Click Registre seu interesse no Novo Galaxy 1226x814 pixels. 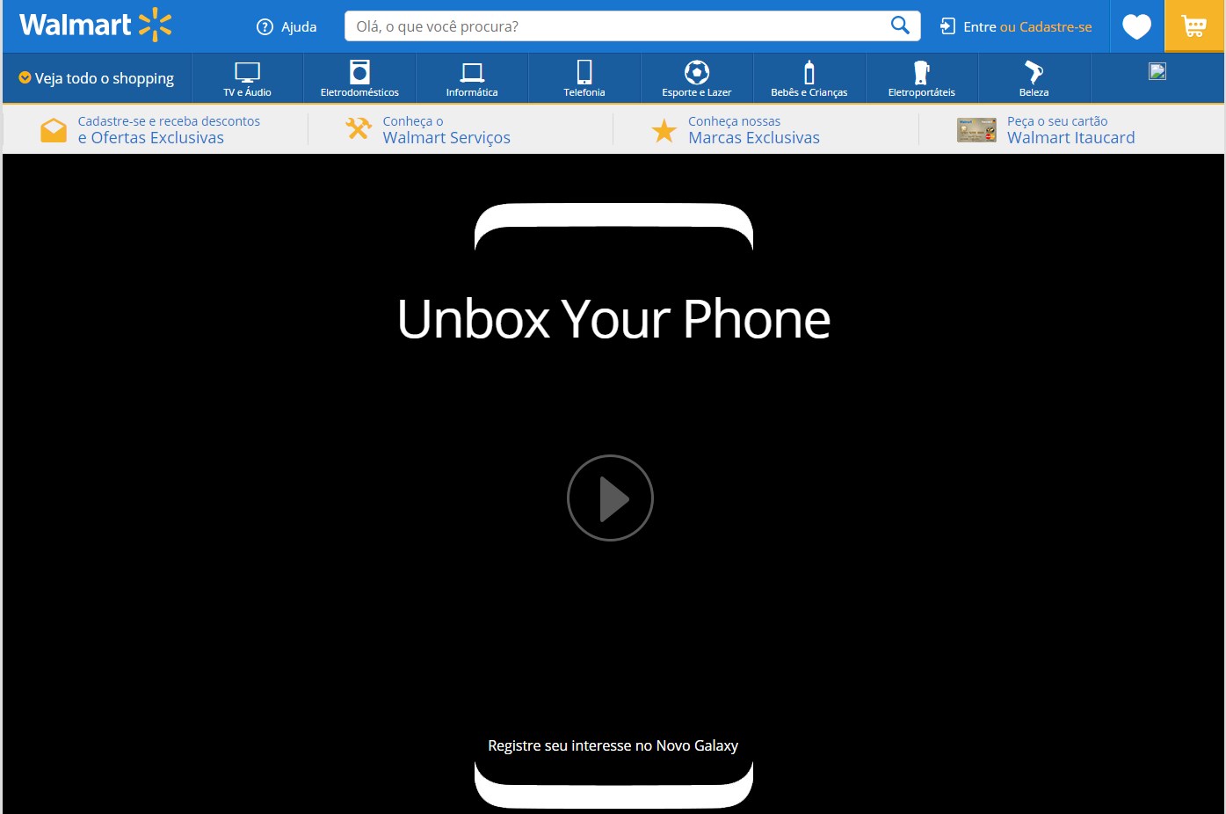pos(613,745)
